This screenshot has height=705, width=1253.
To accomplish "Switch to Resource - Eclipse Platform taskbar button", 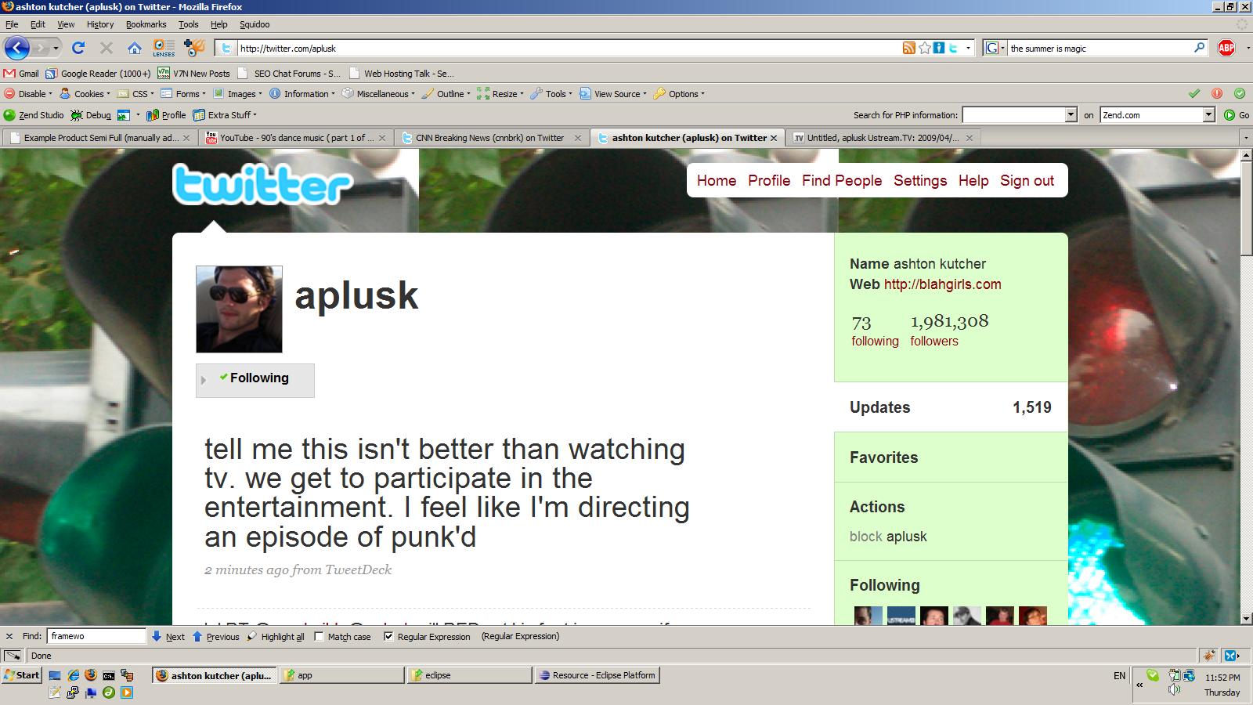I will [x=597, y=675].
